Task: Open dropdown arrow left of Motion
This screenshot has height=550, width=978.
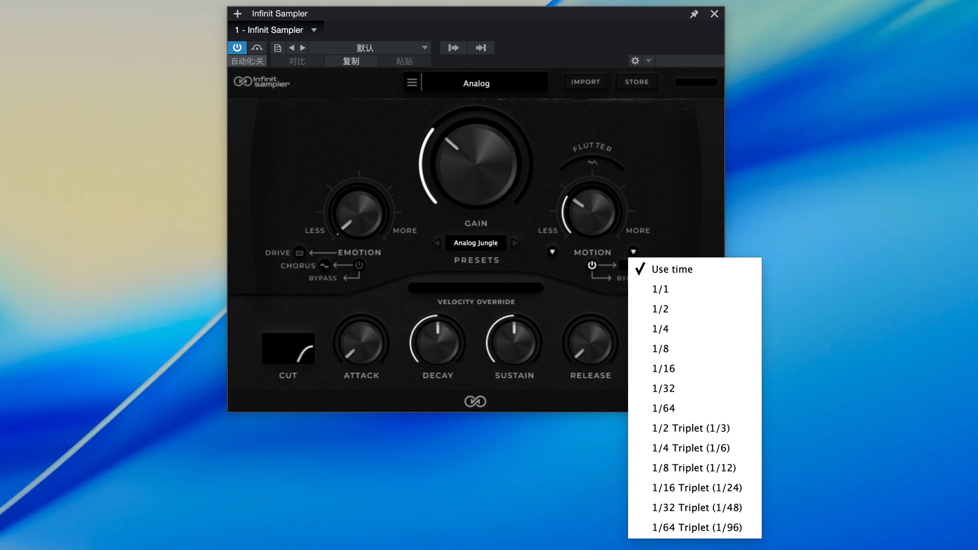Action: click(552, 252)
